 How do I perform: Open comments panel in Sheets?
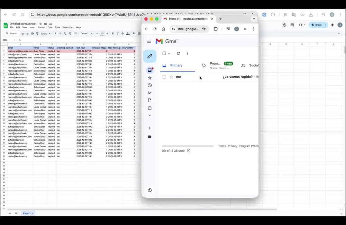coord(292,25)
